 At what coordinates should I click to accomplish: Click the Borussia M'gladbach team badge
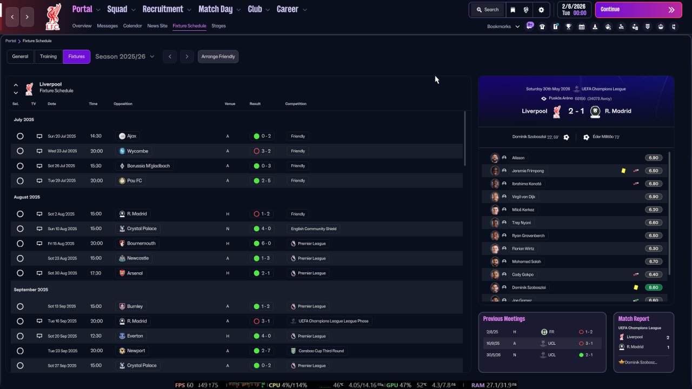[x=122, y=166]
